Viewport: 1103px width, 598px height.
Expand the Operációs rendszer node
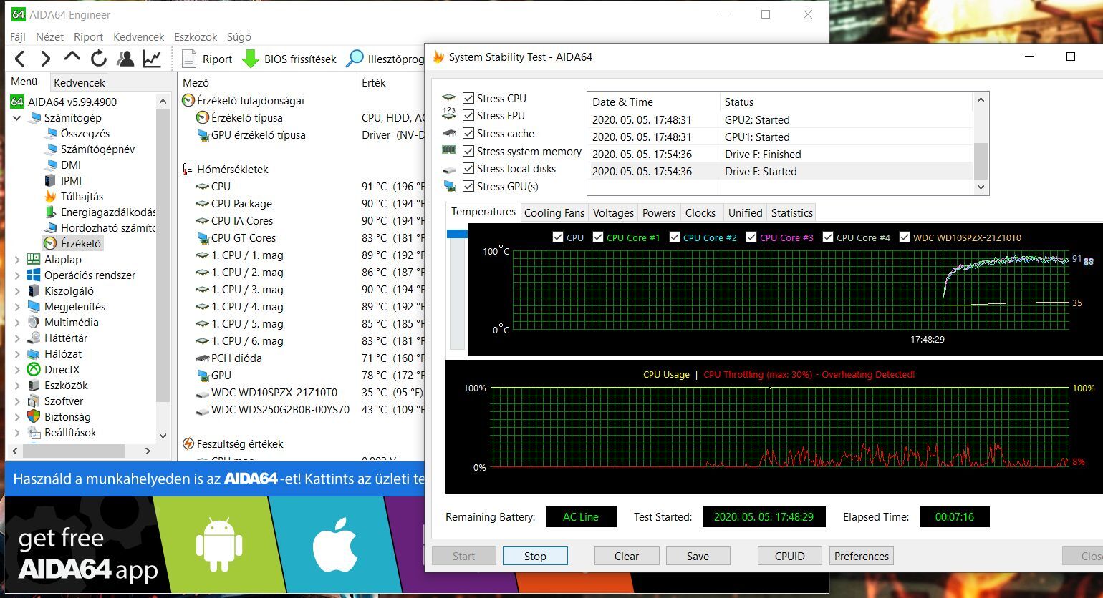[17, 275]
